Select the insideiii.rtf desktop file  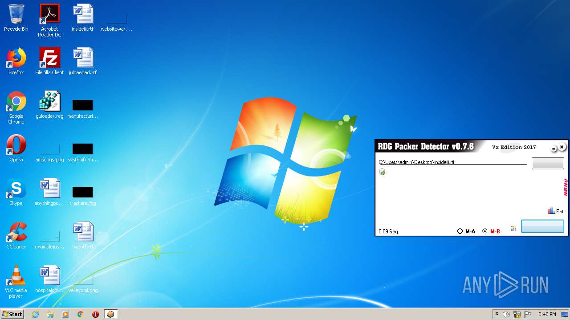click(x=83, y=18)
